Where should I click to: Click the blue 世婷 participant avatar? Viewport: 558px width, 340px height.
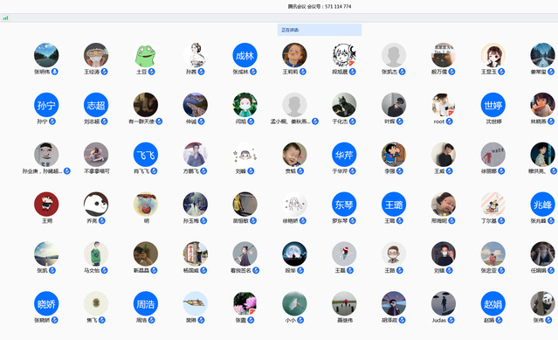click(493, 105)
